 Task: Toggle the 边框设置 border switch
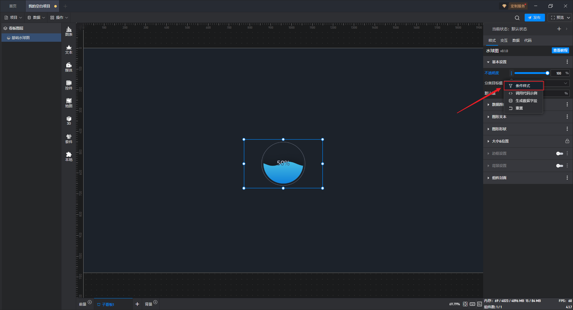[x=560, y=154]
